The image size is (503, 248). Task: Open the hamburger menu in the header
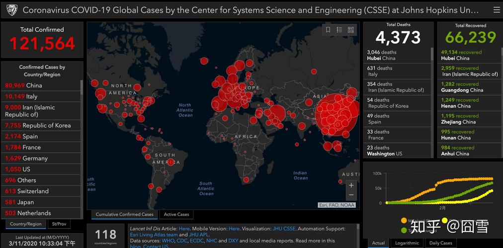[x=497, y=9]
